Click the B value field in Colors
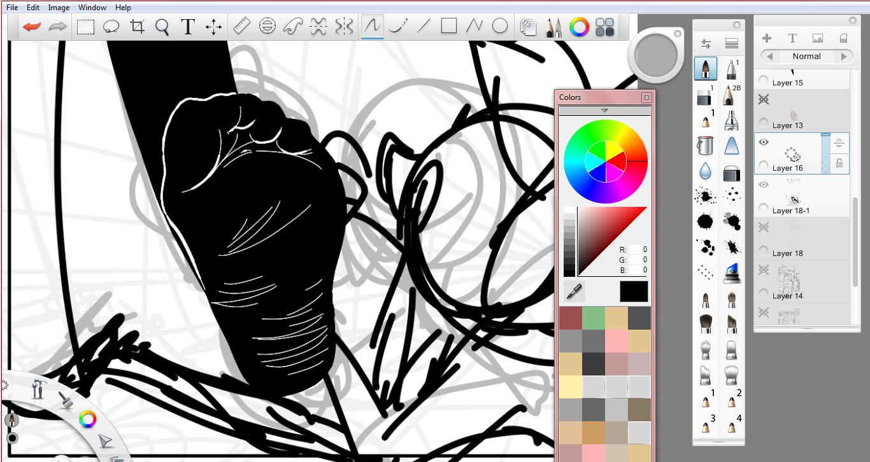The width and height of the screenshot is (870, 462). pos(639,270)
